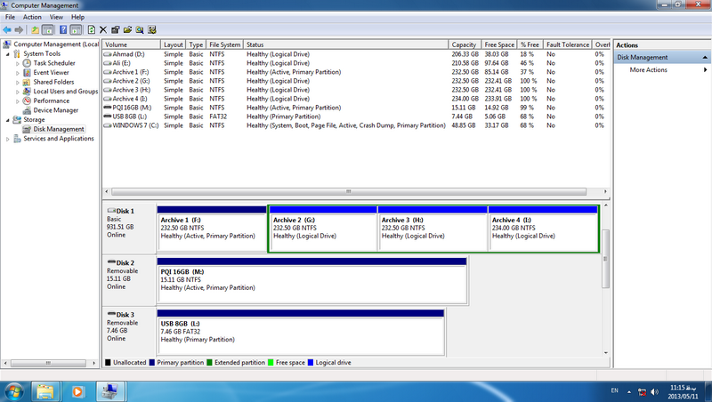The height and width of the screenshot is (402, 712).
Task: Select PQI 16GB (M:) volume row
Action: 355,108
